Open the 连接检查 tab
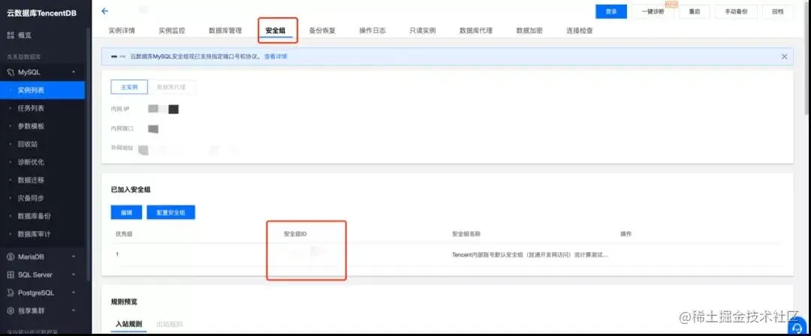The image size is (811, 336). pos(580,31)
